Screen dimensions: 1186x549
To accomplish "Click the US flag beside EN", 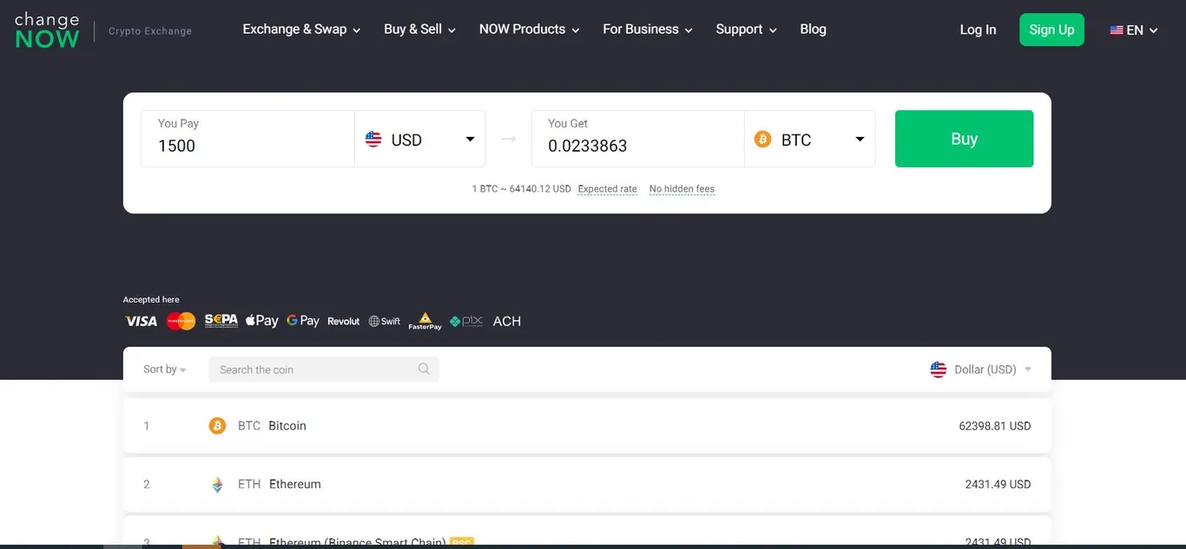I will pos(1117,30).
